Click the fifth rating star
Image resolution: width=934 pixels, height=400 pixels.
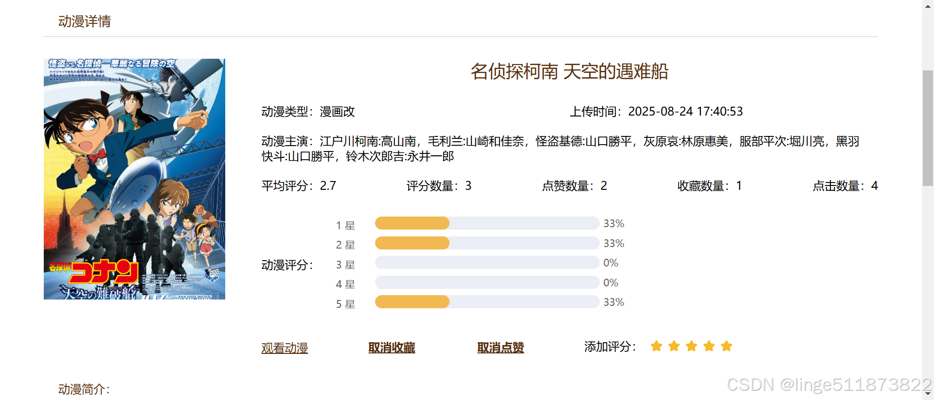(x=726, y=346)
